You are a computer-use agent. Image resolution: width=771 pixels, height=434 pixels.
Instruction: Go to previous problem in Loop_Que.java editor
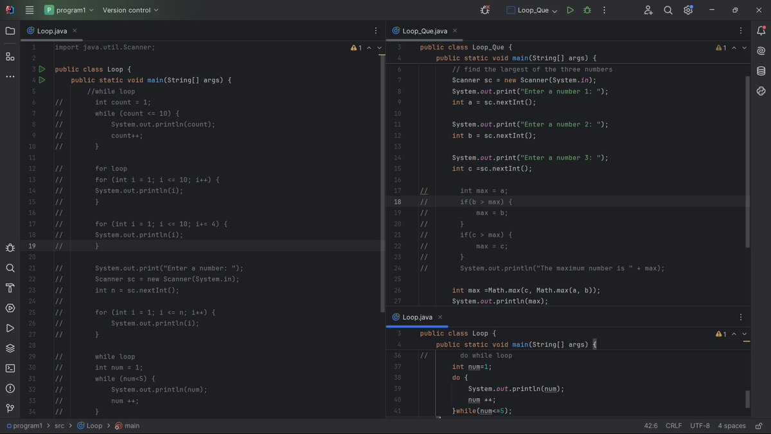click(x=734, y=48)
